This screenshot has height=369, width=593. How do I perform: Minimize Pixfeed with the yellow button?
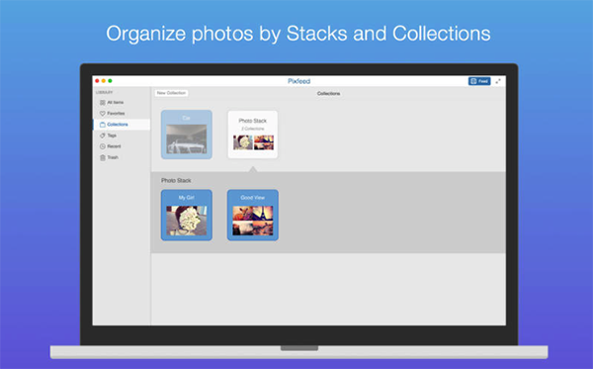point(104,80)
